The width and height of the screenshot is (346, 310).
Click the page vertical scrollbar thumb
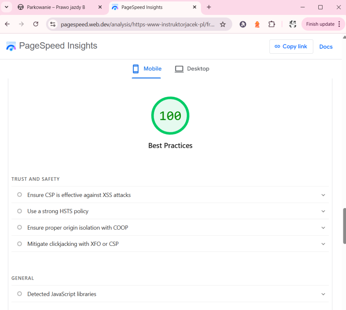(344, 226)
